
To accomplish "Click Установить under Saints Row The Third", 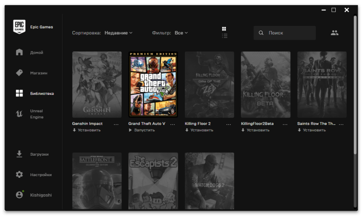I will coord(314,130).
